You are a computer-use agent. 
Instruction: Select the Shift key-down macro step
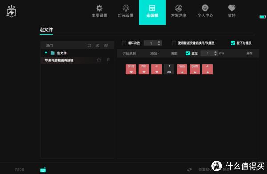pyautogui.click(x=131, y=69)
